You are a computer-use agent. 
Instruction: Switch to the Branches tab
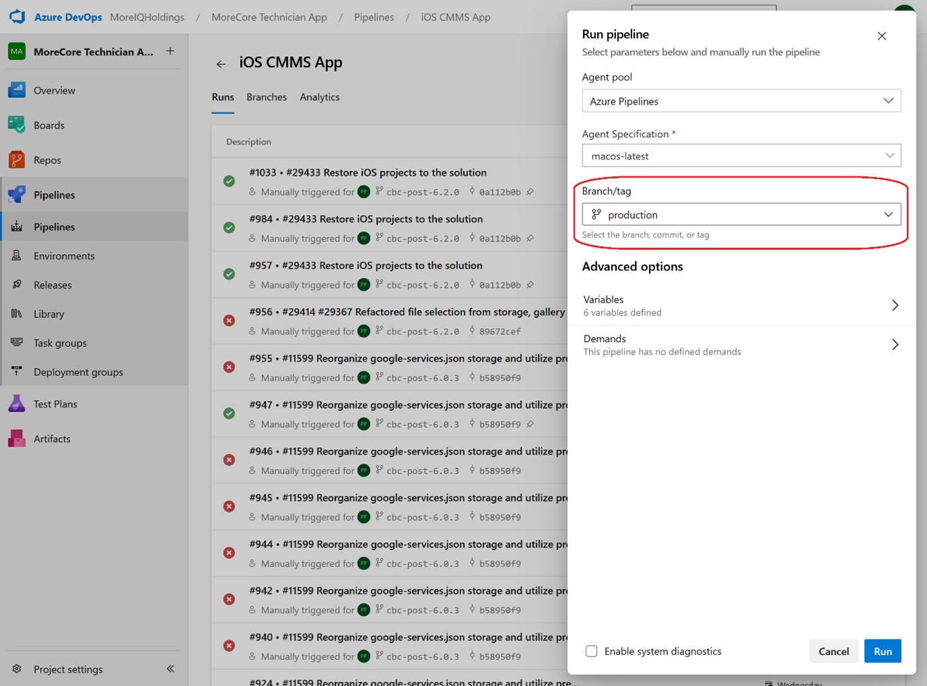(x=267, y=98)
